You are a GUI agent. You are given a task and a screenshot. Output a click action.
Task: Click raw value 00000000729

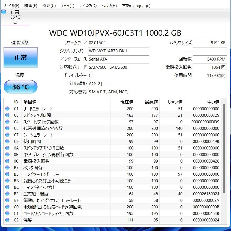pos(206,115)
